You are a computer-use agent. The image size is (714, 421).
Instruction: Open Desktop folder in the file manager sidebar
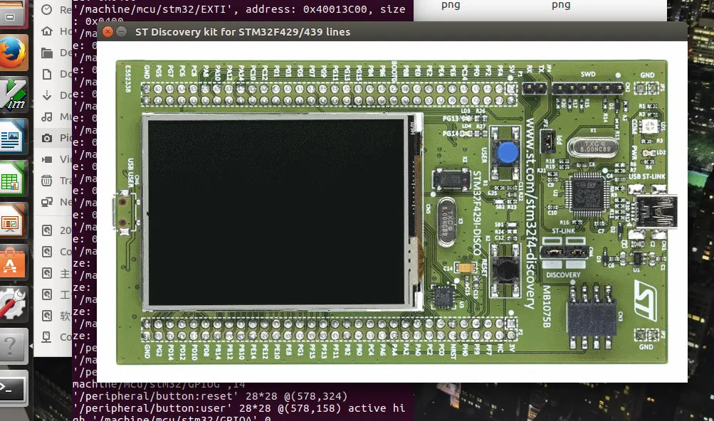click(53, 53)
